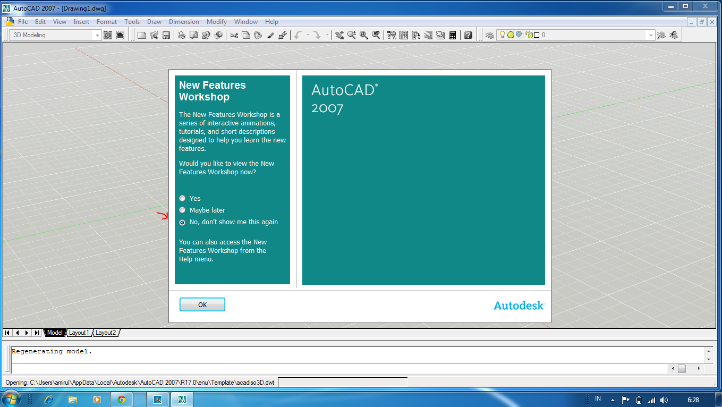Click the Zoom Previous icon
The image size is (722, 407).
point(376,35)
